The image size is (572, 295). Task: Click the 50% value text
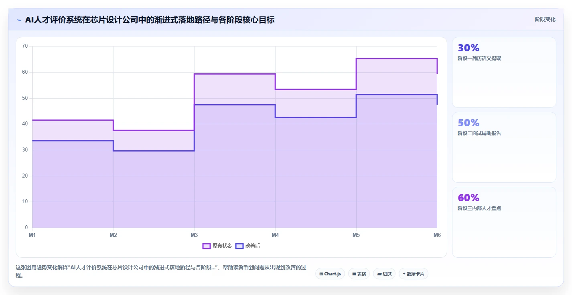(x=469, y=123)
